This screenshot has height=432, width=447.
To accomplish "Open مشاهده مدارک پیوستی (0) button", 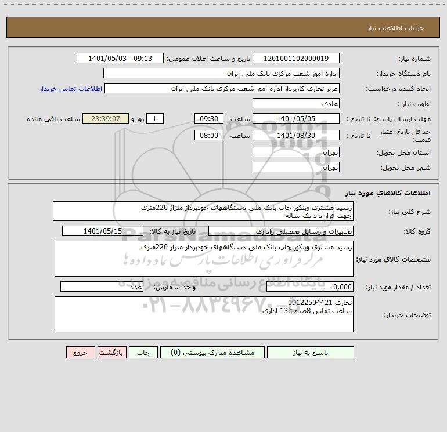I will coord(212,352).
